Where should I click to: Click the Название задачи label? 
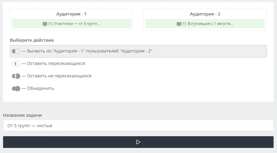[22, 115]
